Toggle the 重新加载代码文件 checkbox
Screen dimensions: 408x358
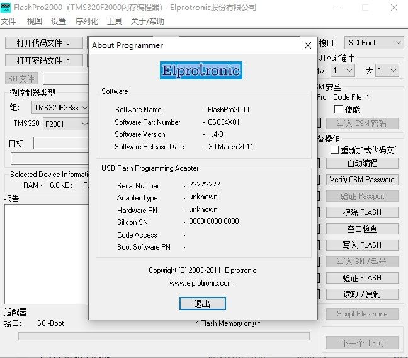pyautogui.click(x=334, y=150)
